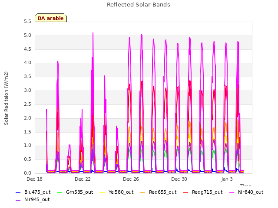The image size is (278, 208).
Task: Toggle the Grn535_out legend entry
Action: [75, 192]
